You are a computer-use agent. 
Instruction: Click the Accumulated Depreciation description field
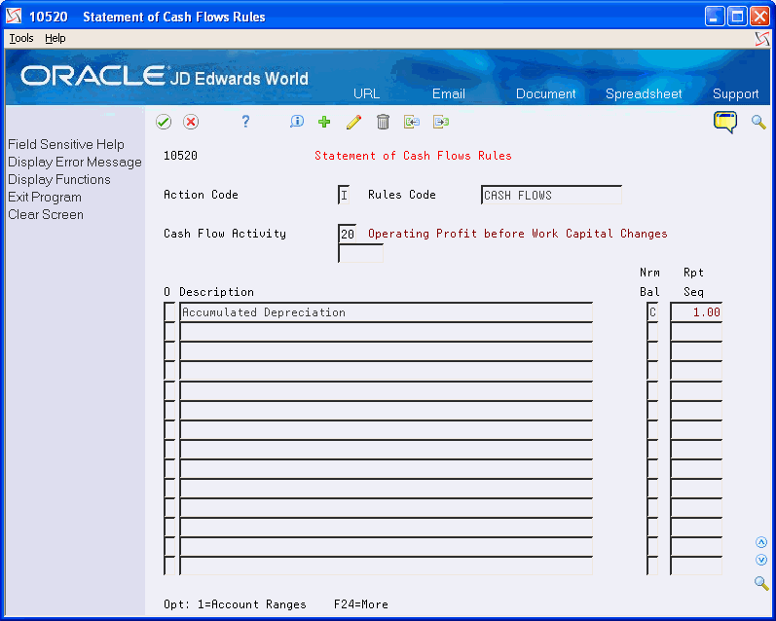click(386, 312)
